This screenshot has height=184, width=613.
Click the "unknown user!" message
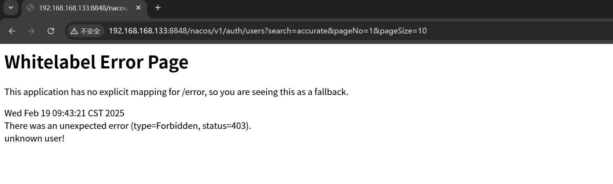pyautogui.click(x=34, y=138)
